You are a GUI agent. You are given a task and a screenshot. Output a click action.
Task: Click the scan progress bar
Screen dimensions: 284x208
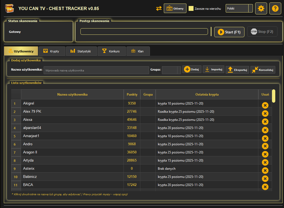tap(144, 31)
